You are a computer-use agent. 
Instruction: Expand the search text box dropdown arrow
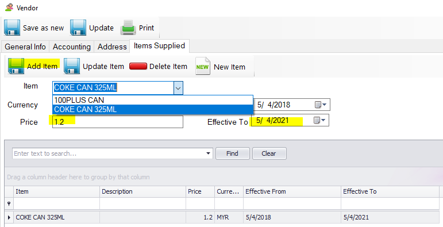208,153
